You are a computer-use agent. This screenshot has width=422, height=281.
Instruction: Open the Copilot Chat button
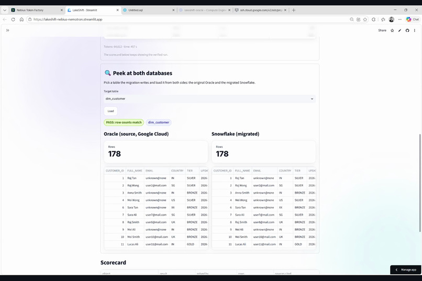coord(413,19)
